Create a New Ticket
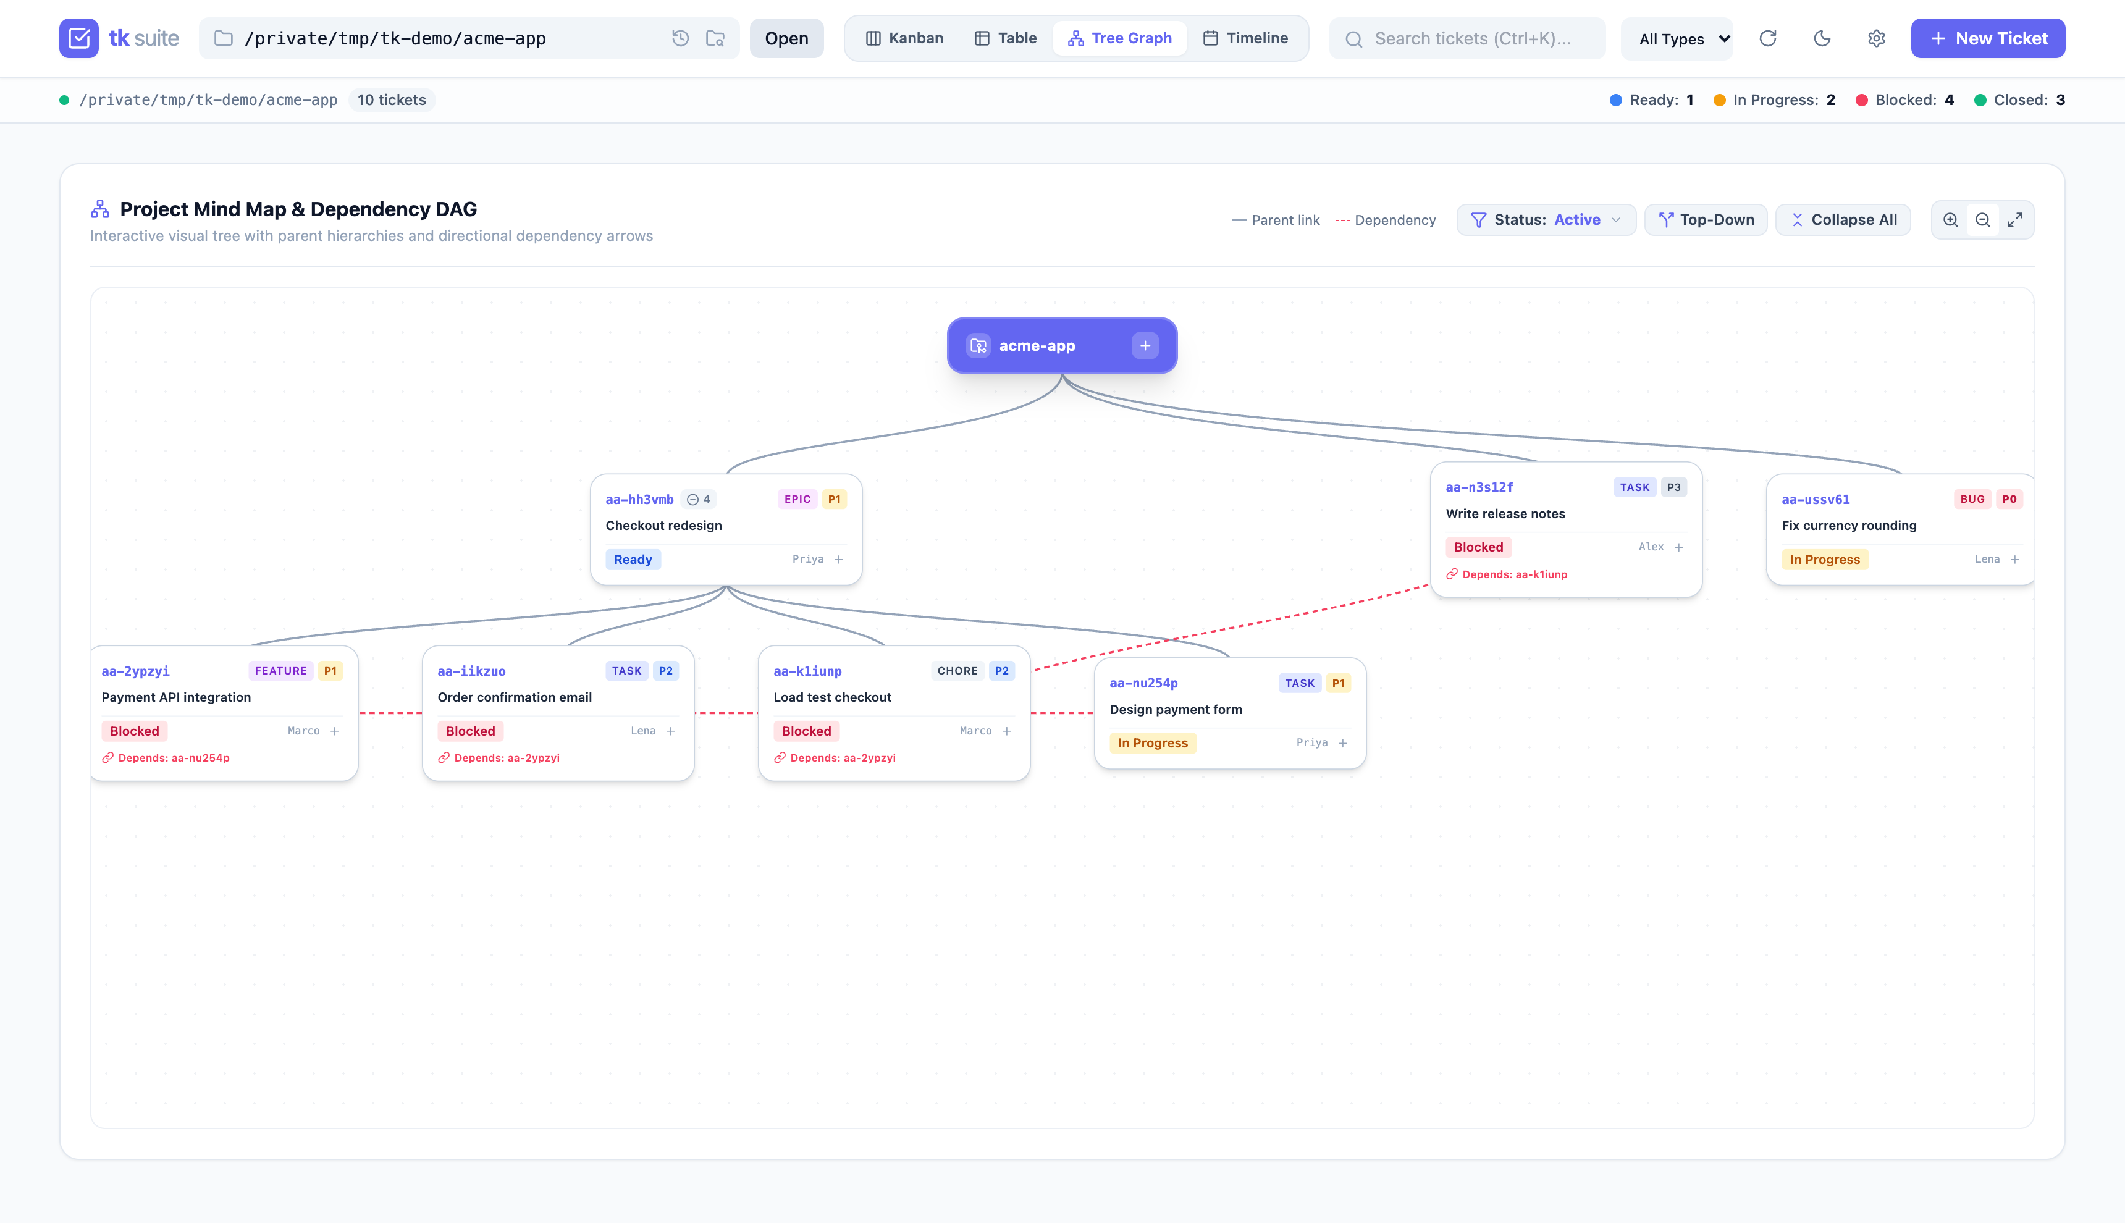 click(x=1987, y=39)
